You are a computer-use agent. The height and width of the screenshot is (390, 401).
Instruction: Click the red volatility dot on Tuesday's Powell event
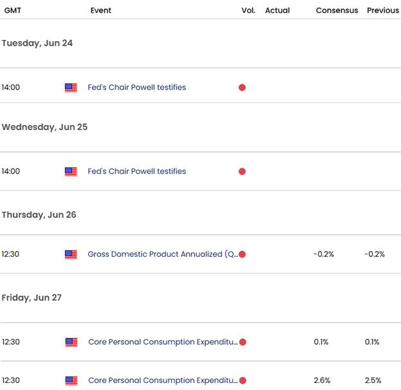pos(242,88)
